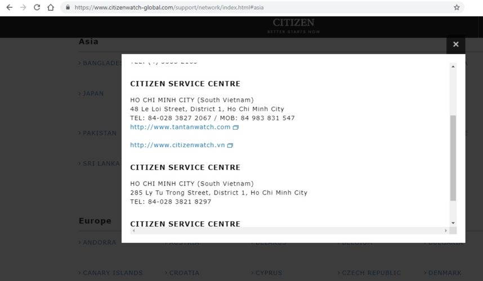Bookmark this page with the star icon
Image resolution: width=483 pixels, height=281 pixels.
click(x=457, y=8)
